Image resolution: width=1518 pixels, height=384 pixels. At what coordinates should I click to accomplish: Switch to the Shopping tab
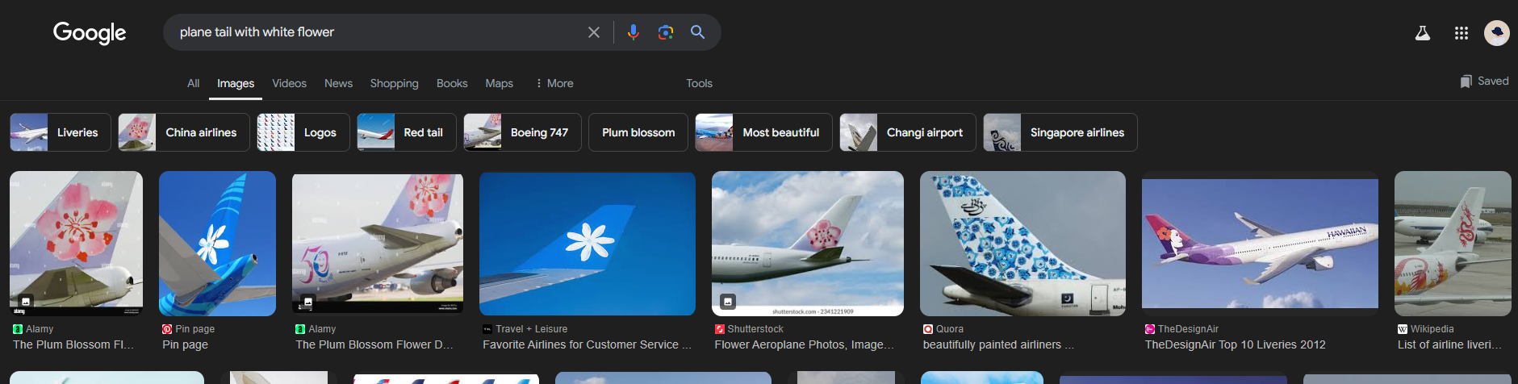click(x=394, y=83)
